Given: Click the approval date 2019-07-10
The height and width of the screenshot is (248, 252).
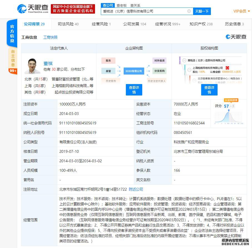Looking at the screenshot, I should point(69,151).
